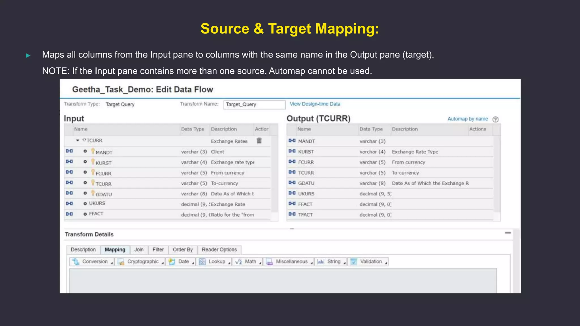Click the mapping link icon beside output KURST

tap(292, 151)
